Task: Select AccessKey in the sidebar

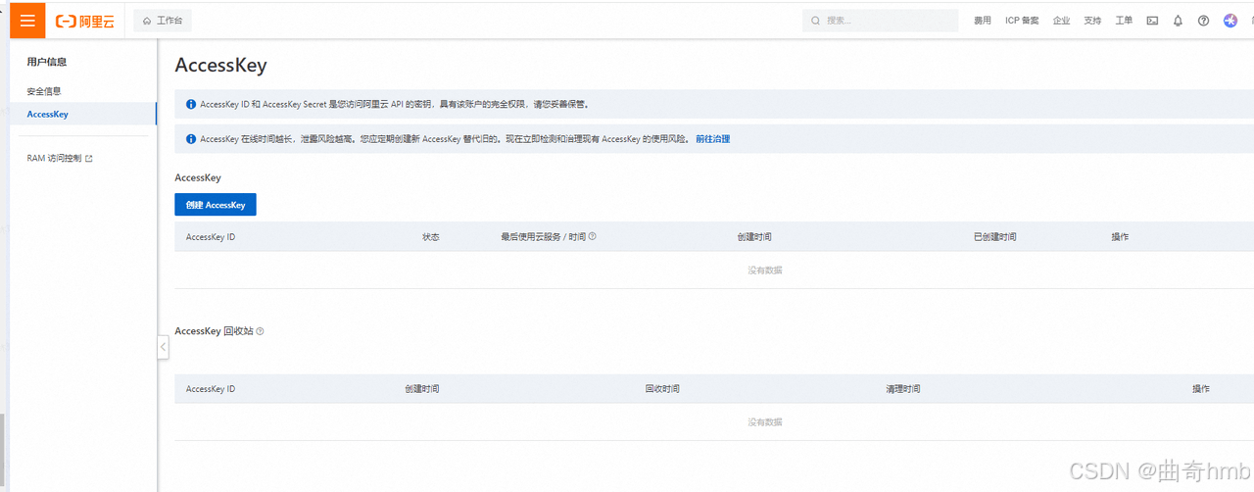Action: click(83, 114)
